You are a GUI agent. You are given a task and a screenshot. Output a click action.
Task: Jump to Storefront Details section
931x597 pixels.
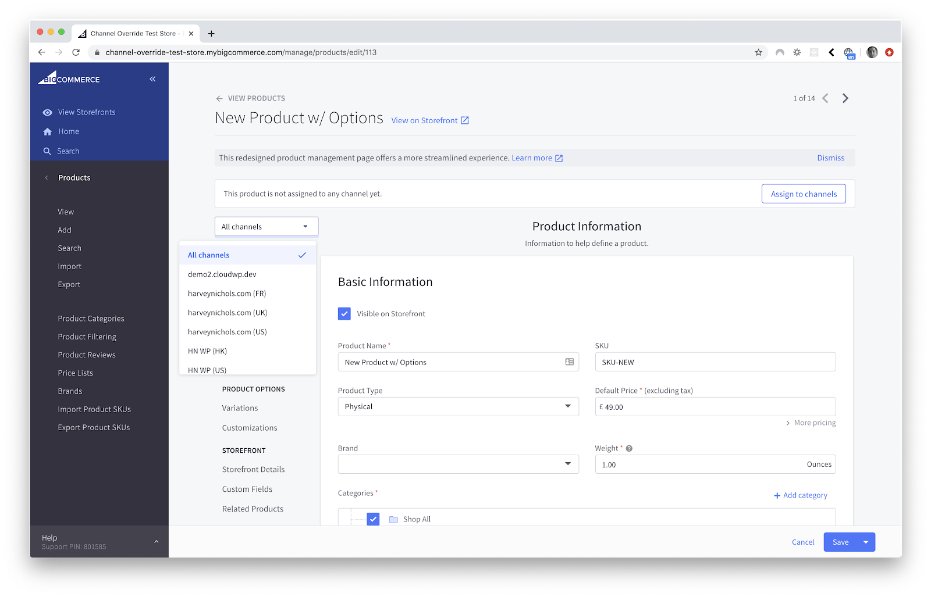(x=253, y=470)
